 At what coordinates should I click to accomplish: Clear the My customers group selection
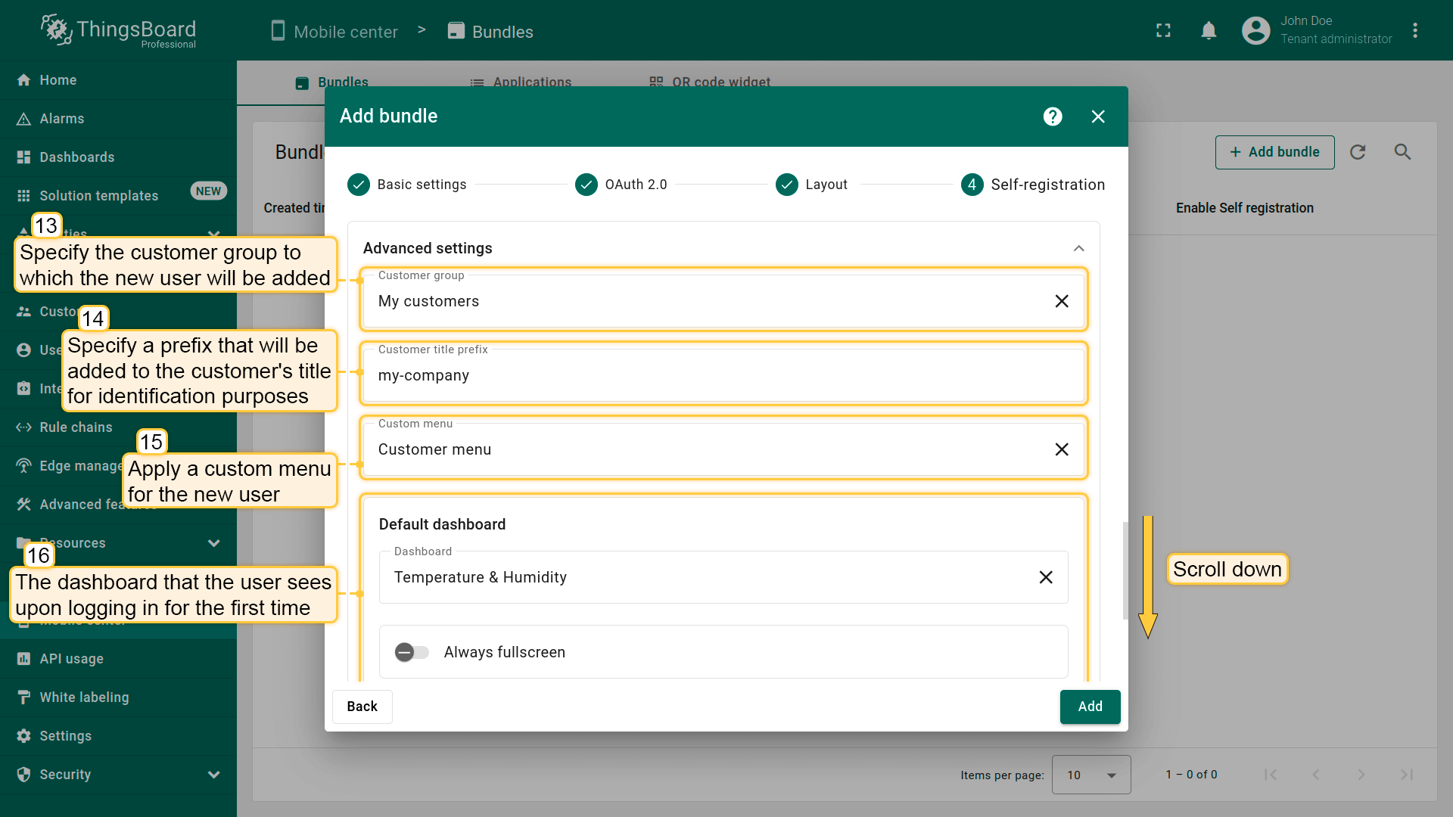(1062, 301)
